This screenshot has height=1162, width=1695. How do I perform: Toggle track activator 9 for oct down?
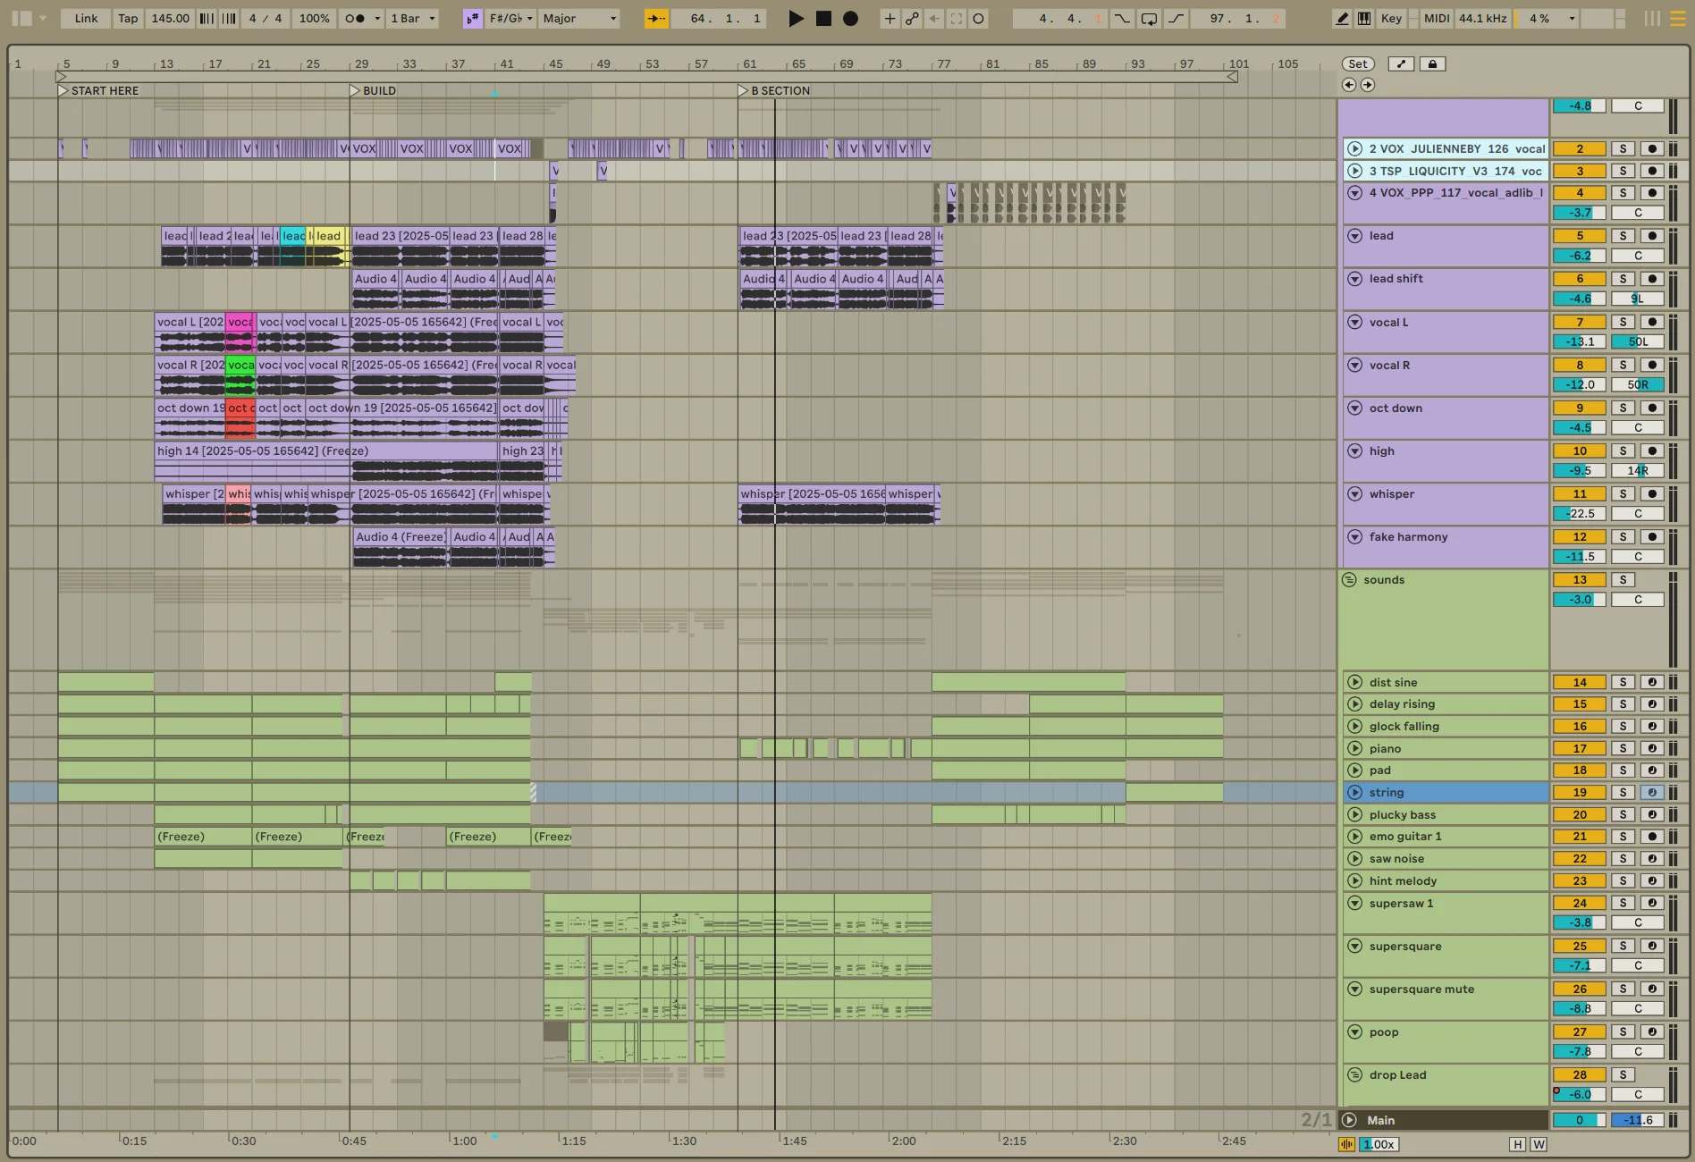click(1580, 408)
